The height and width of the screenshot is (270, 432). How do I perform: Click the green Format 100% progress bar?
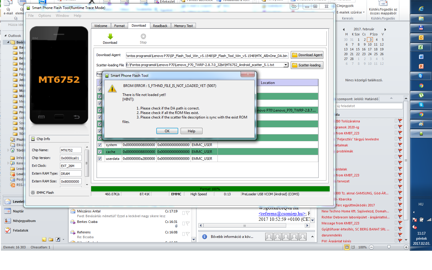click(x=210, y=189)
